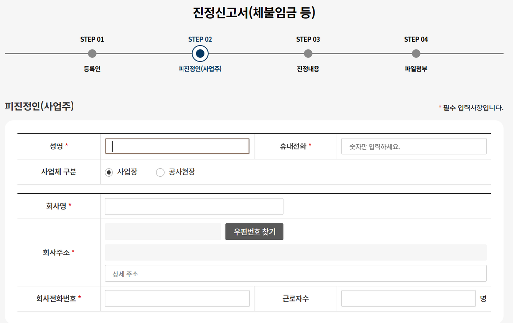
Task: Click the wide grey base address box
Action: pyautogui.click(x=295, y=252)
